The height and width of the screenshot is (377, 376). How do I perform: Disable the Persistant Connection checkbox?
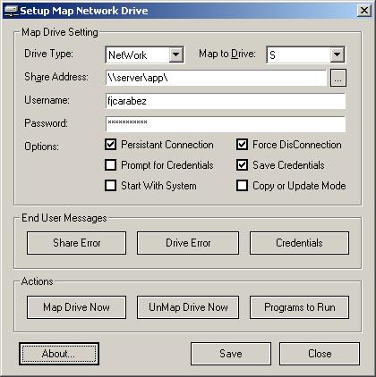pyautogui.click(x=110, y=145)
